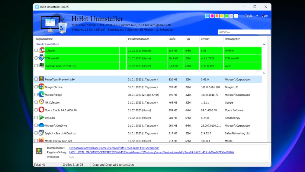The image size is (305, 172).
Task: Open the Über menu
Action: pyautogui.click(x=265, y=16)
